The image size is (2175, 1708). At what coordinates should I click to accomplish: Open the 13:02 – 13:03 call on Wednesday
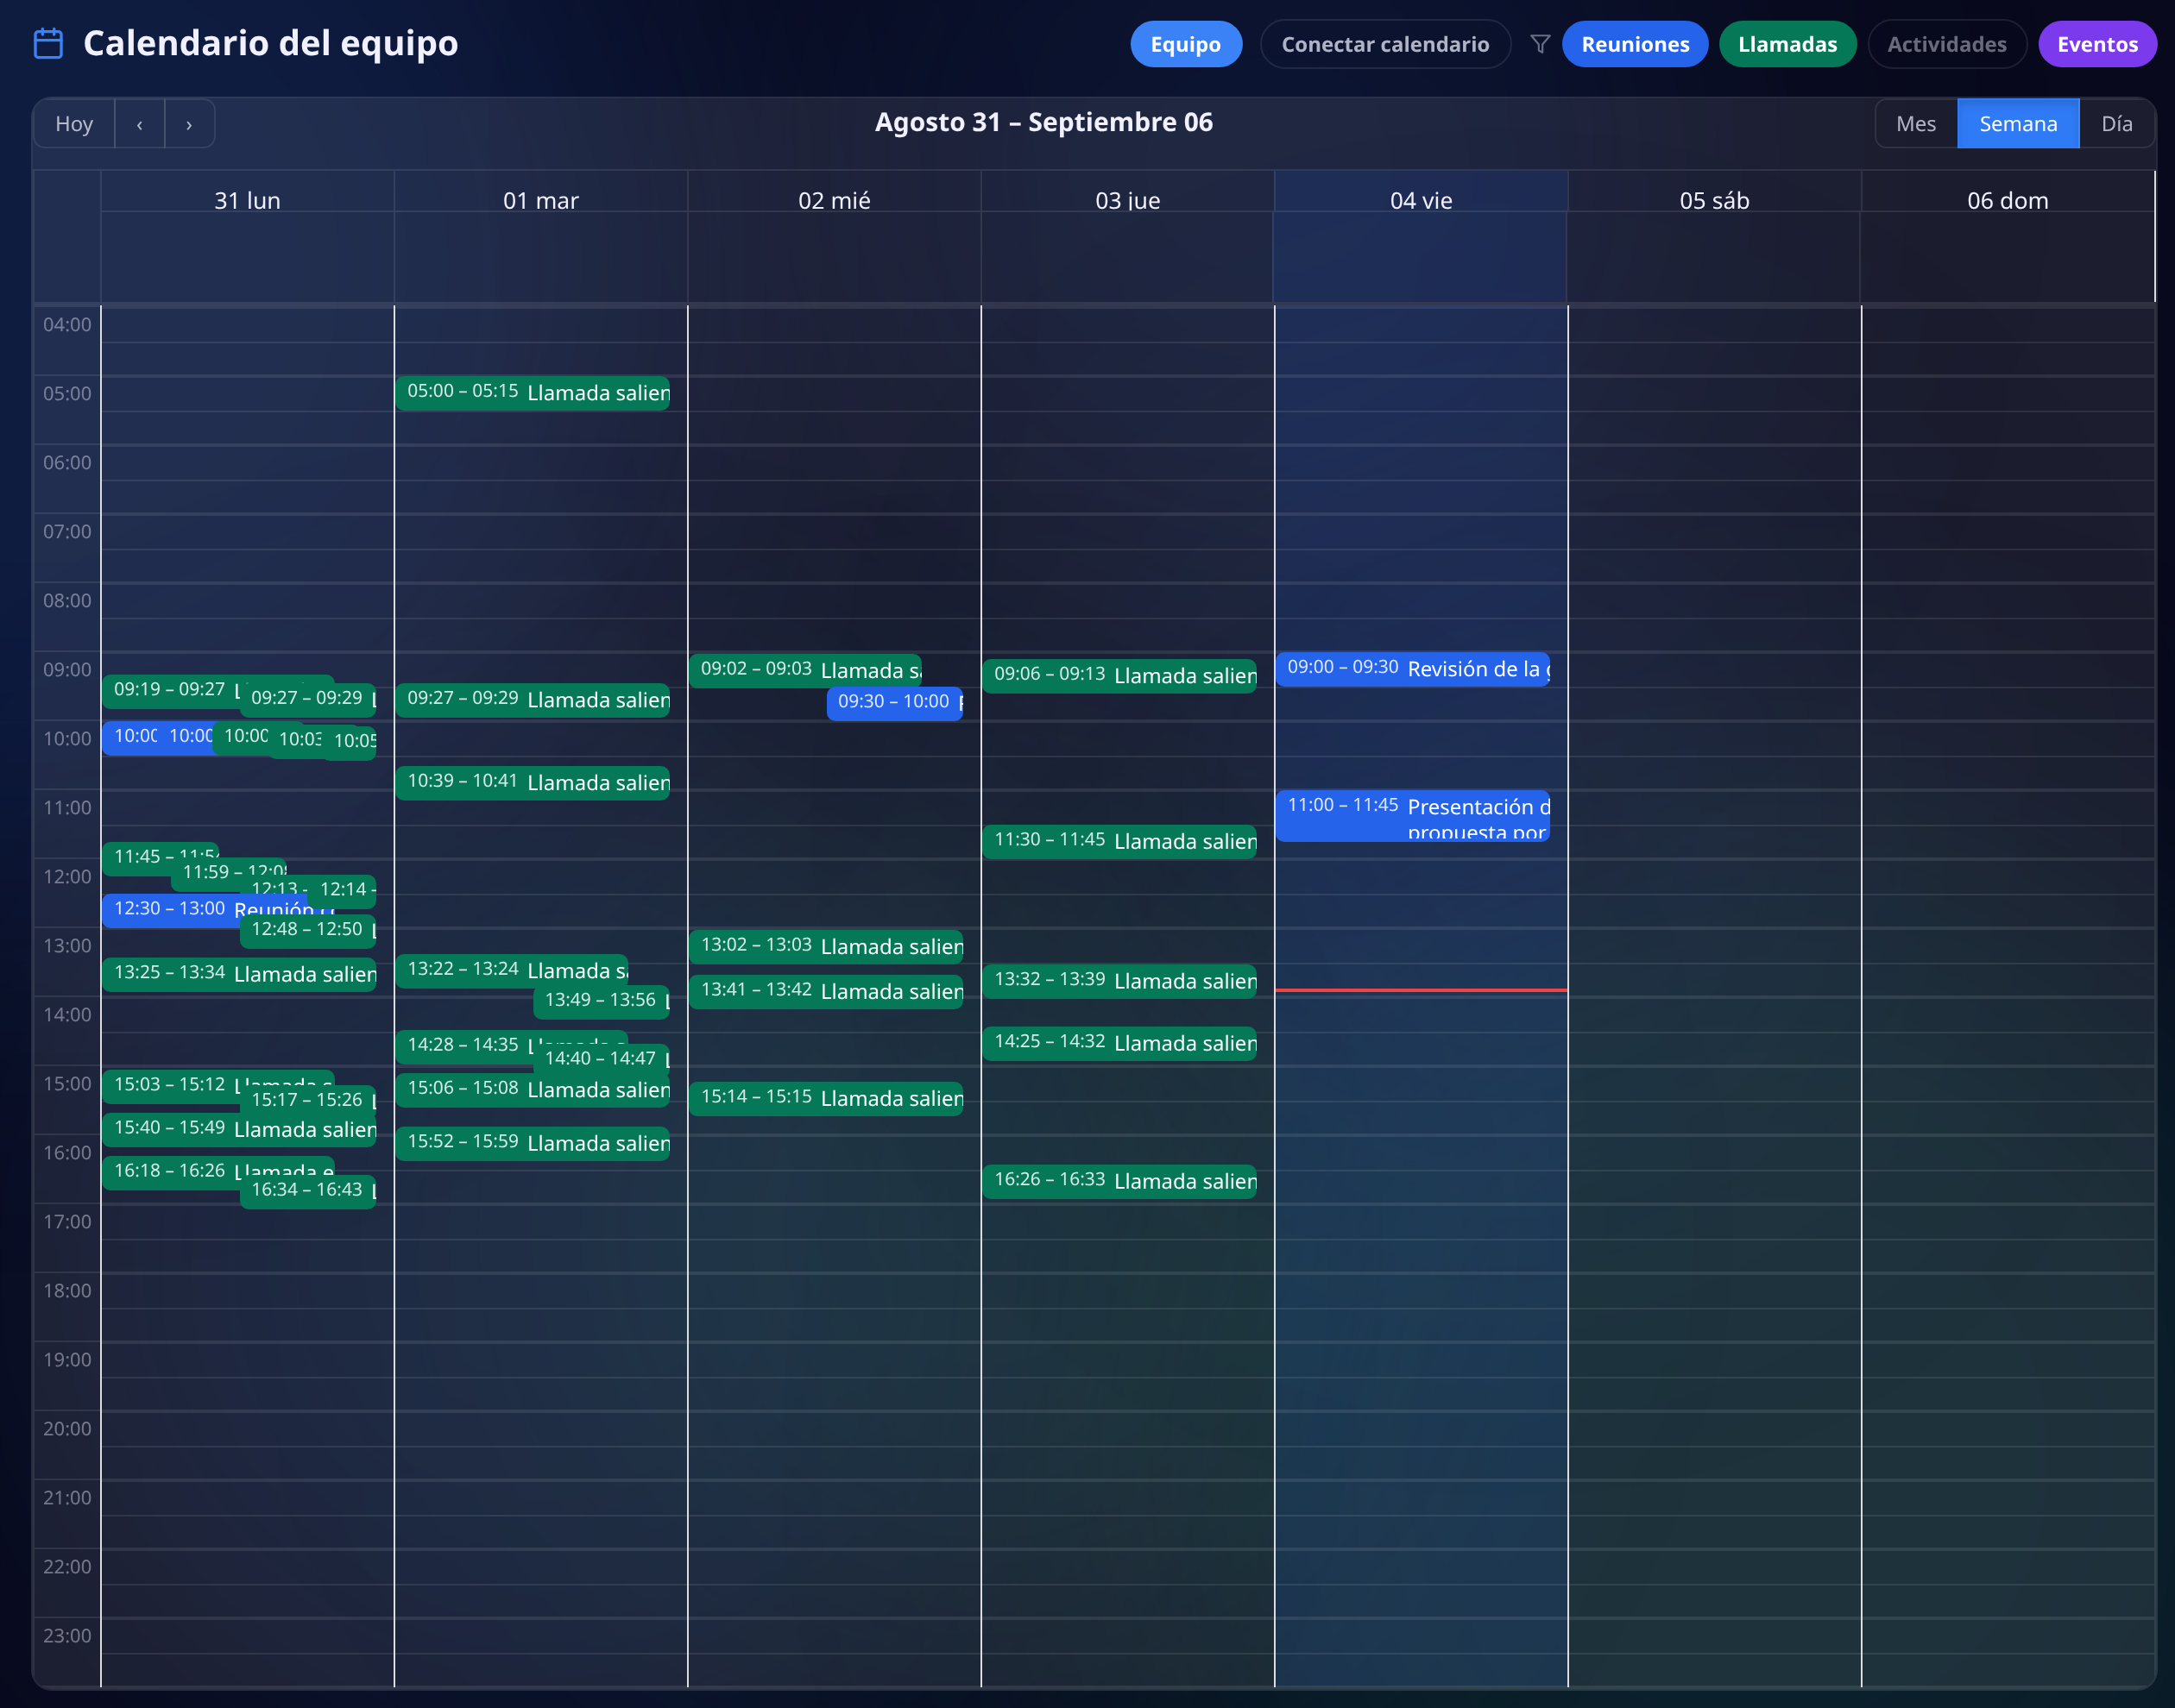pos(826,947)
